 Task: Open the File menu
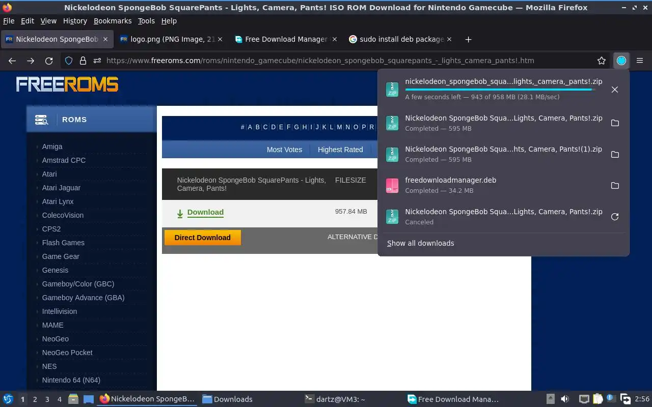click(x=9, y=21)
